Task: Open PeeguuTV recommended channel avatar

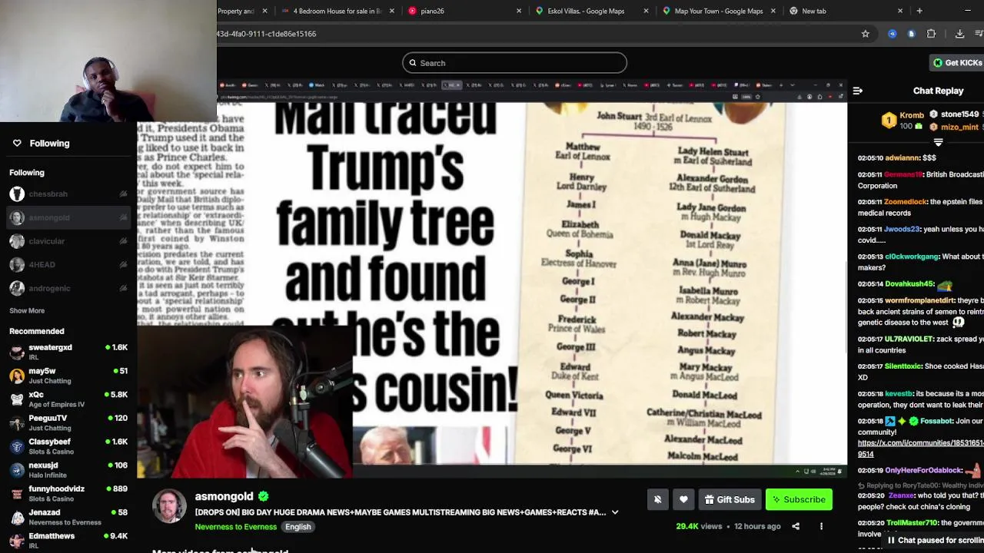Action: (x=17, y=422)
